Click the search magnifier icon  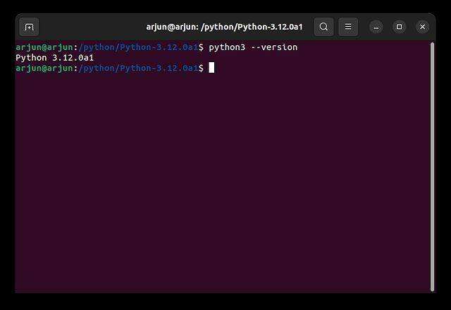[323, 27]
